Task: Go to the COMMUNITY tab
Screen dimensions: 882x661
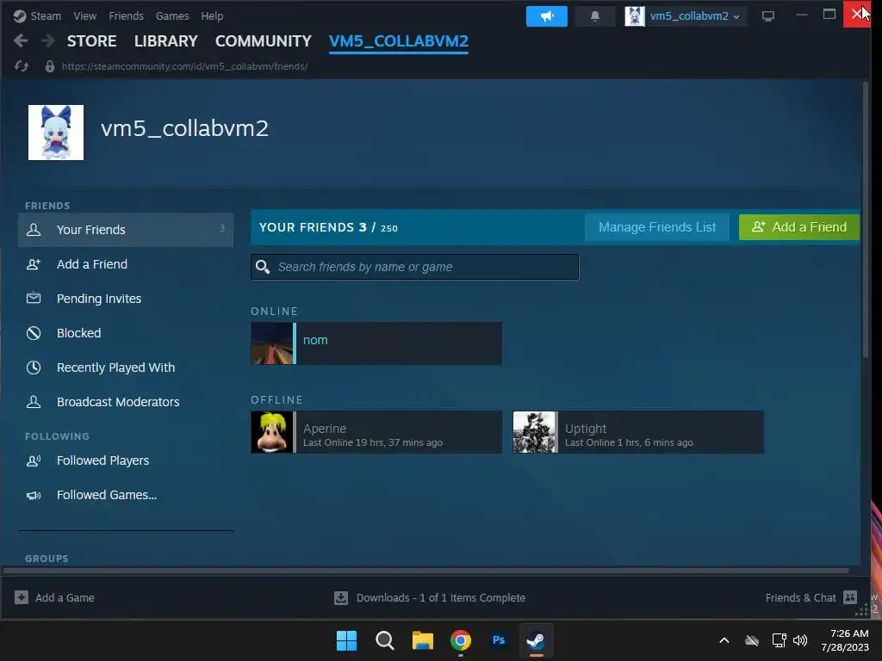Action: pos(264,41)
